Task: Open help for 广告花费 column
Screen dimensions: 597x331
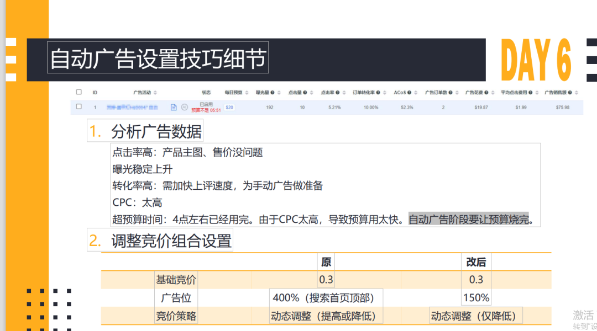Action: coord(486,91)
